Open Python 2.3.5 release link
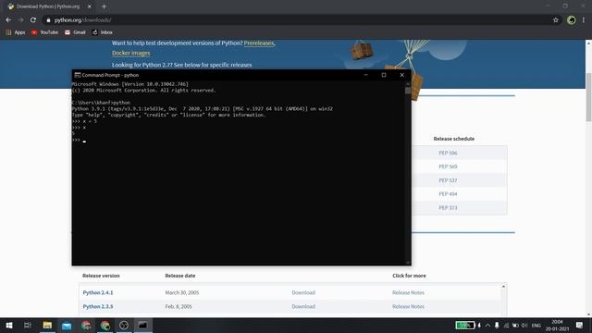Screen dimensions: 592x333 coord(98,306)
